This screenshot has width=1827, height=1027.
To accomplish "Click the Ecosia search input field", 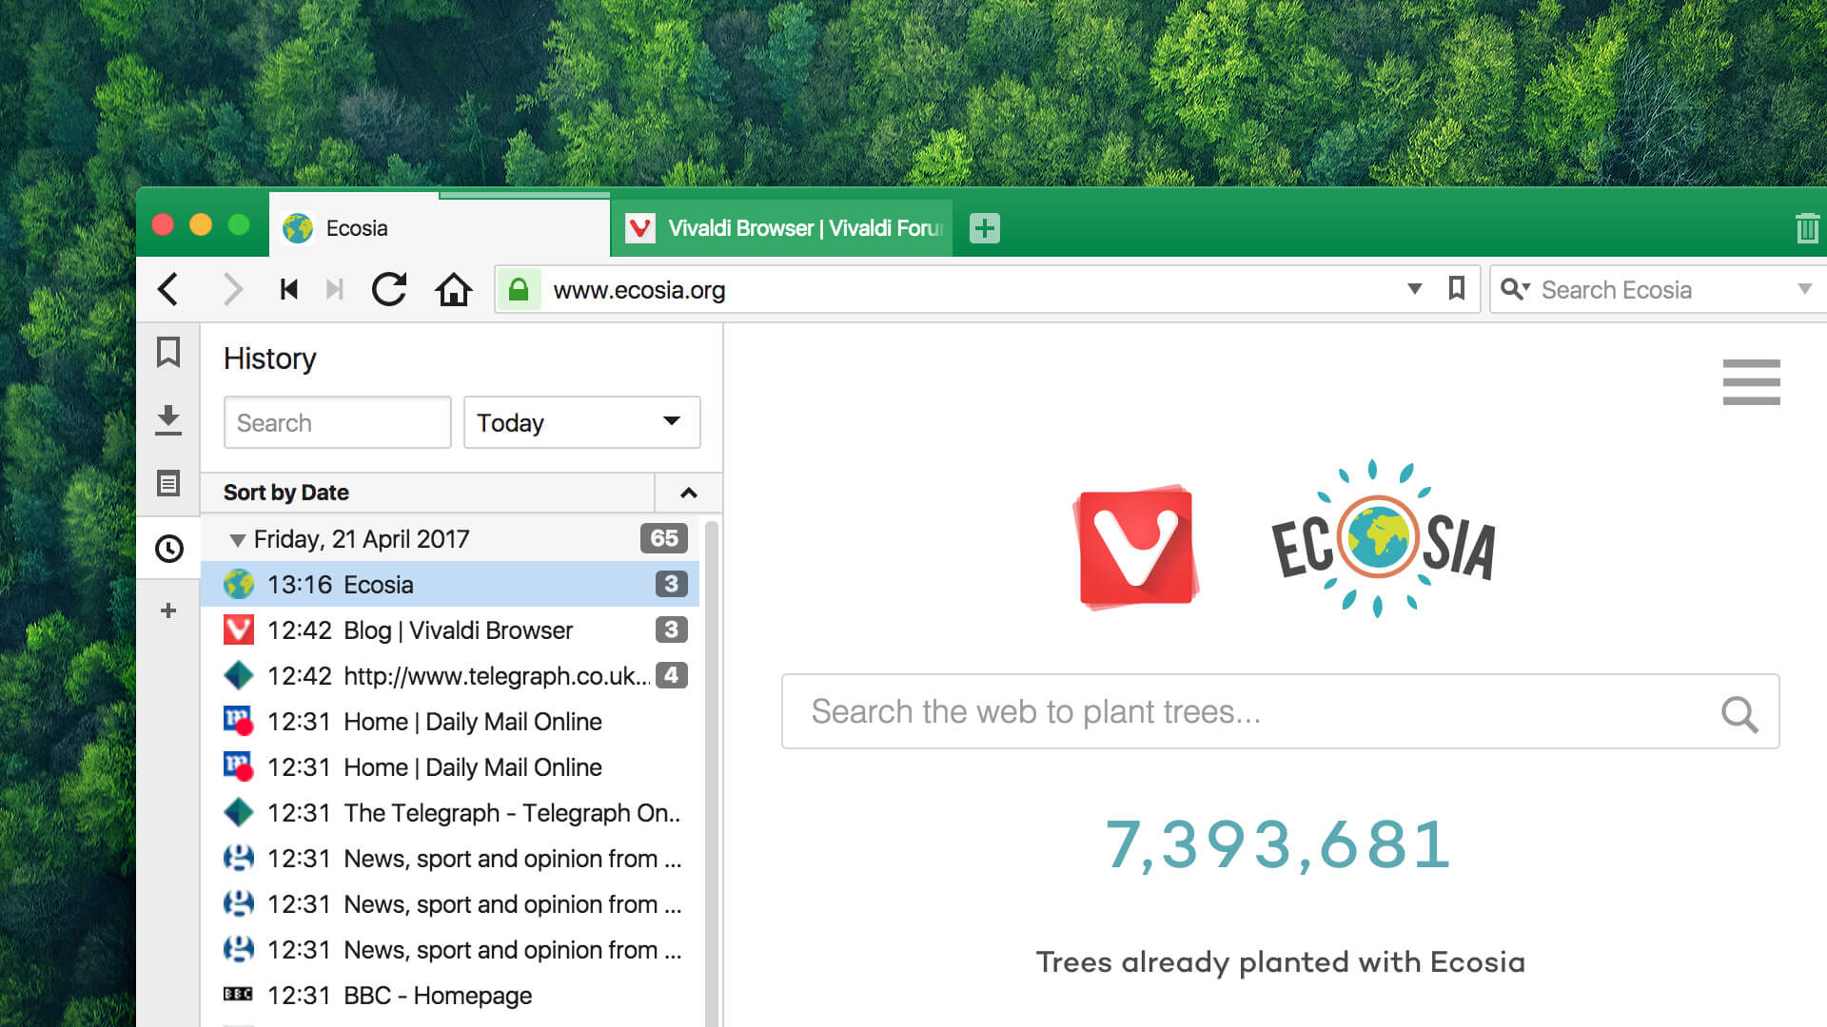I will (x=1281, y=709).
